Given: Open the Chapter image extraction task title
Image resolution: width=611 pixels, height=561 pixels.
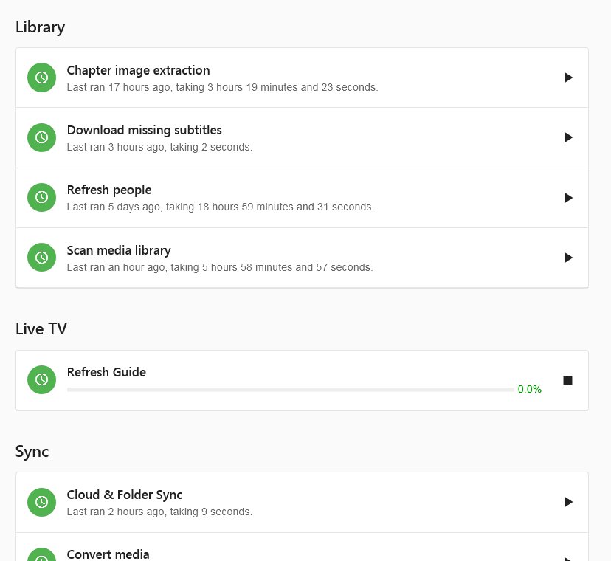Looking at the screenshot, I should [x=138, y=71].
